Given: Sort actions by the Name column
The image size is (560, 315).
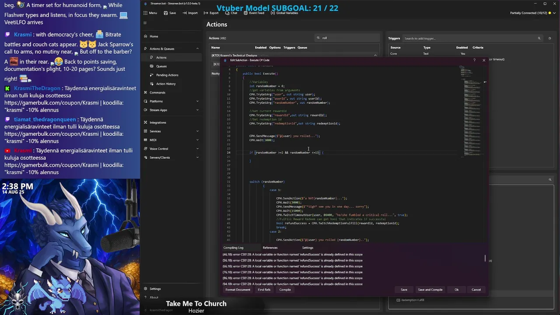Looking at the screenshot, I should coord(215,47).
